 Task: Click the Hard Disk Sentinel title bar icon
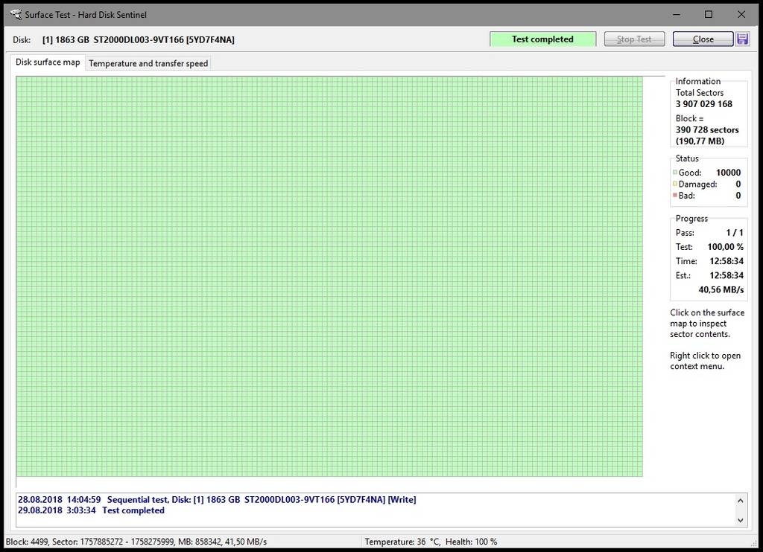(16, 15)
